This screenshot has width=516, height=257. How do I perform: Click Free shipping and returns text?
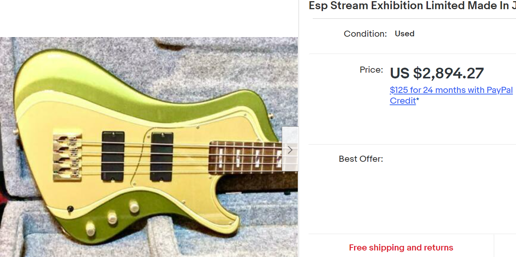pos(401,247)
